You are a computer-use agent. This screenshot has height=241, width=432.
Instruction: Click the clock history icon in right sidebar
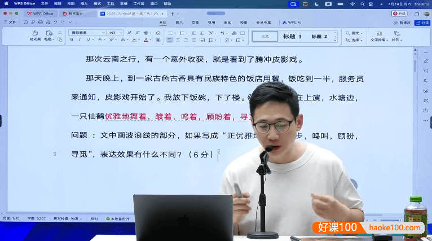(x=426, y=110)
